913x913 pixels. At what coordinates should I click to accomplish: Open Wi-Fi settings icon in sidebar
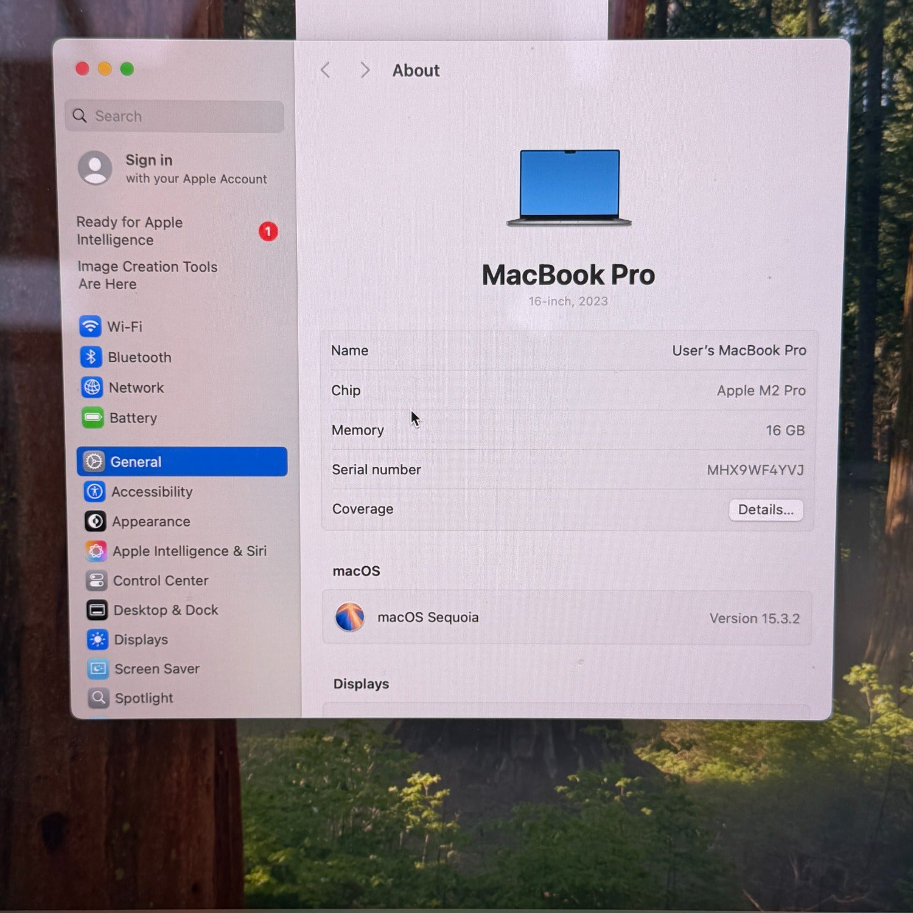(90, 326)
